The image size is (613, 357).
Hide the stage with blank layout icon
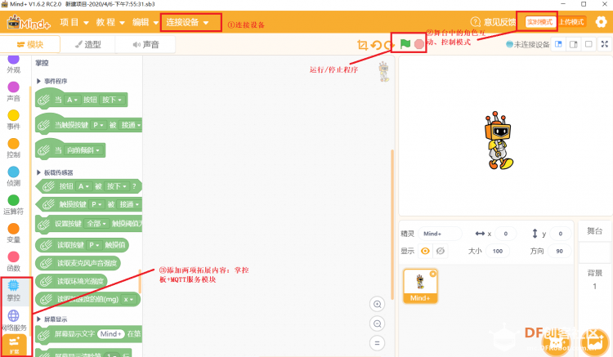tap(588, 44)
